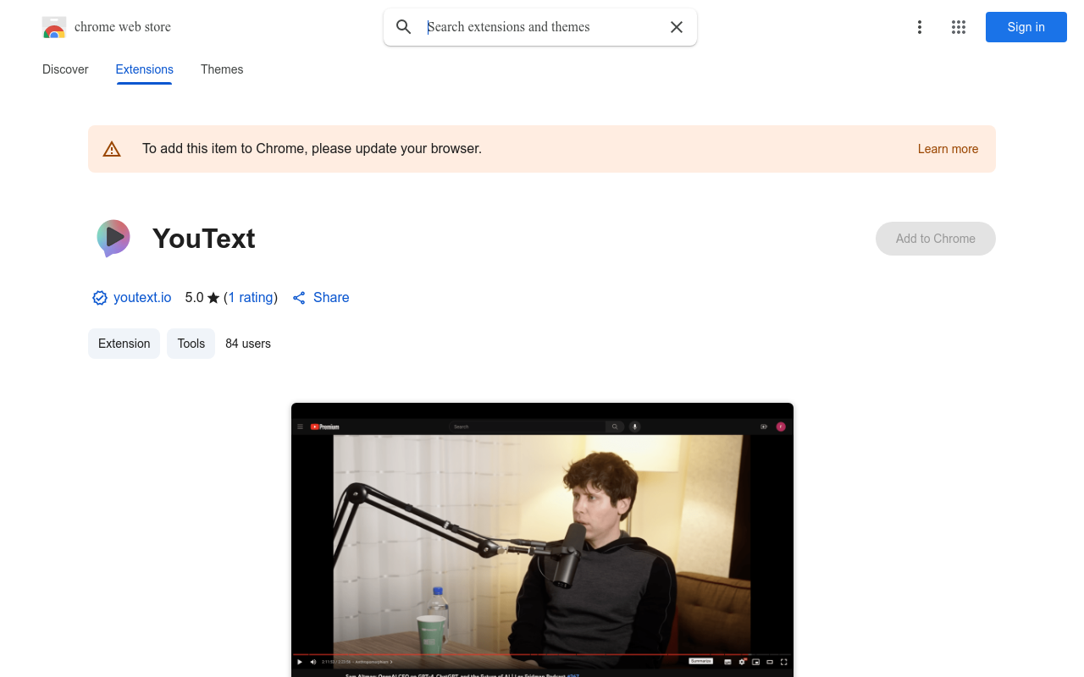Open the youtext.io publisher link
Image resolution: width=1084 pixels, height=677 pixels.
click(142, 298)
